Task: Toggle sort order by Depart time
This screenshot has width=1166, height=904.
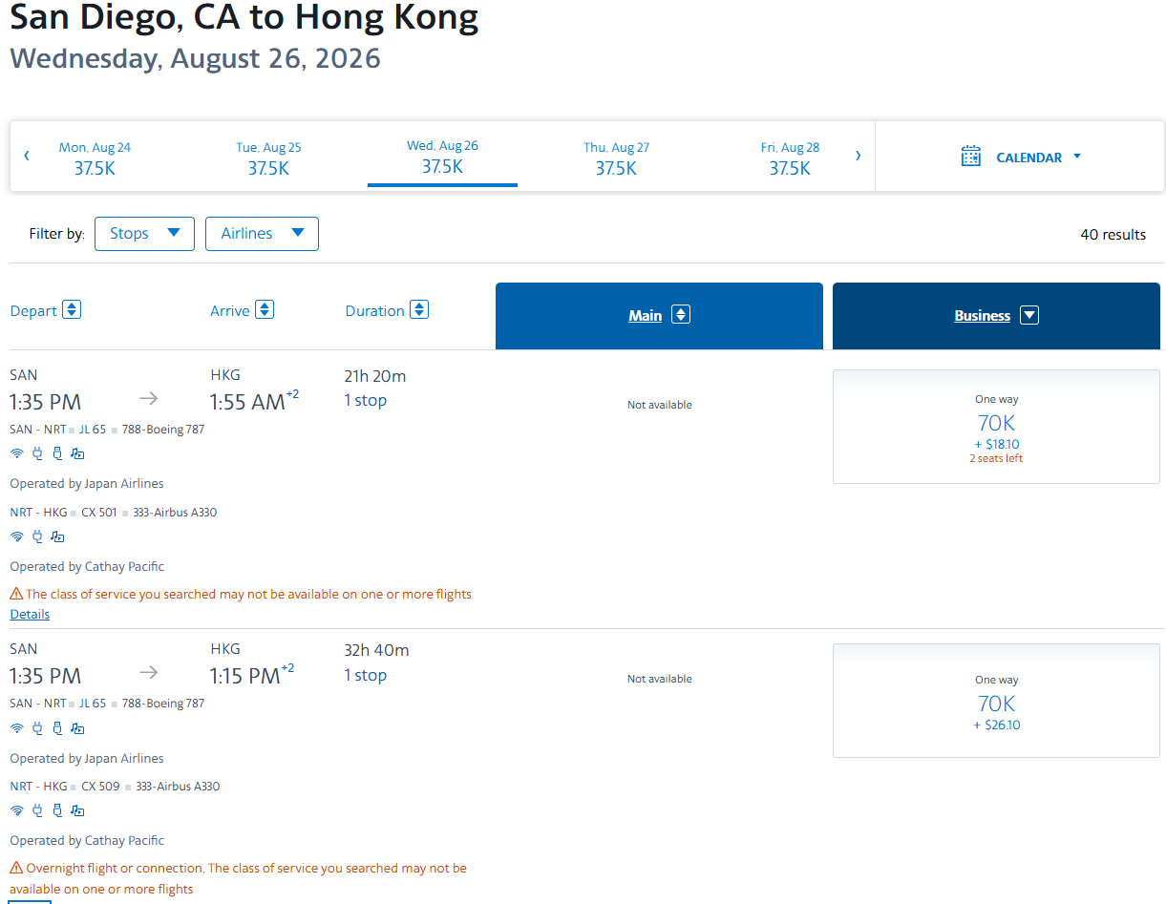Action: point(72,310)
